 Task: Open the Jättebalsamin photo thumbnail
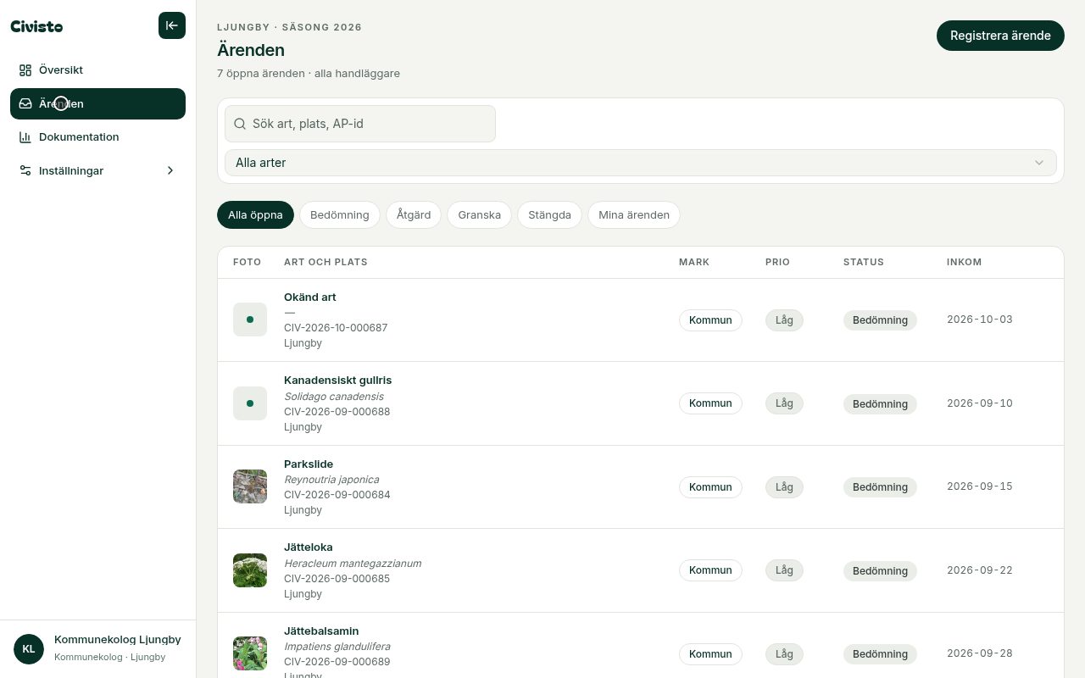[x=250, y=653]
